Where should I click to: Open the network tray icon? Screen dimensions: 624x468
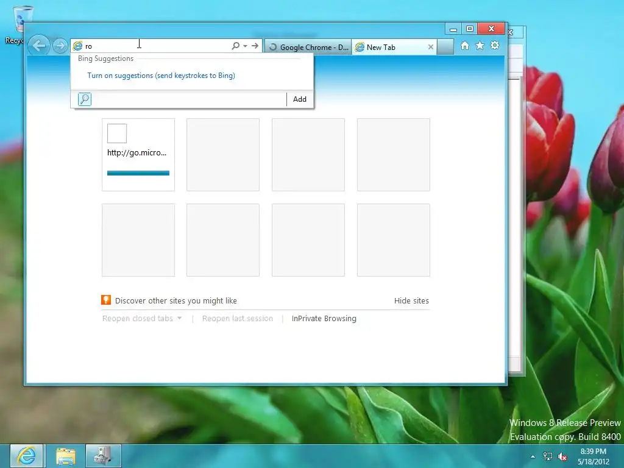(548, 456)
